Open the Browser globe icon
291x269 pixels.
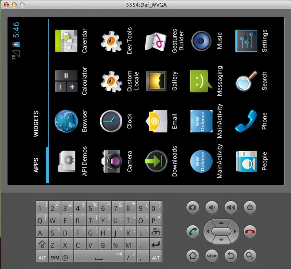tap(66, 121)
